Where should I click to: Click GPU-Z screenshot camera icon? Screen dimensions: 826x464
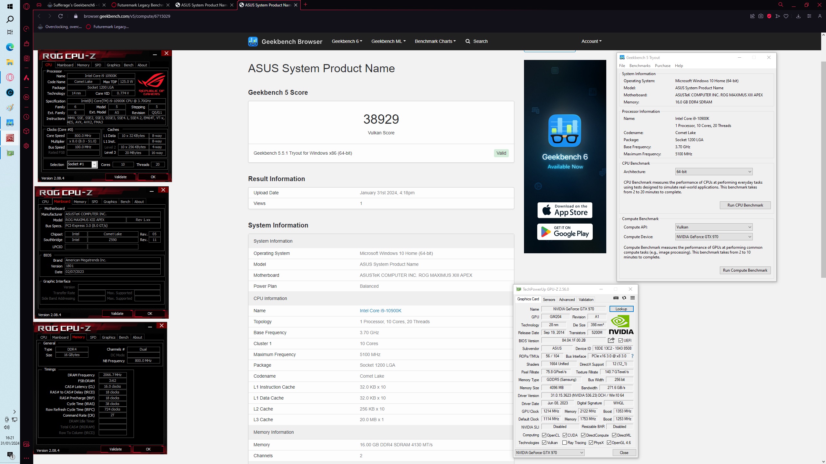click(616, 298)
